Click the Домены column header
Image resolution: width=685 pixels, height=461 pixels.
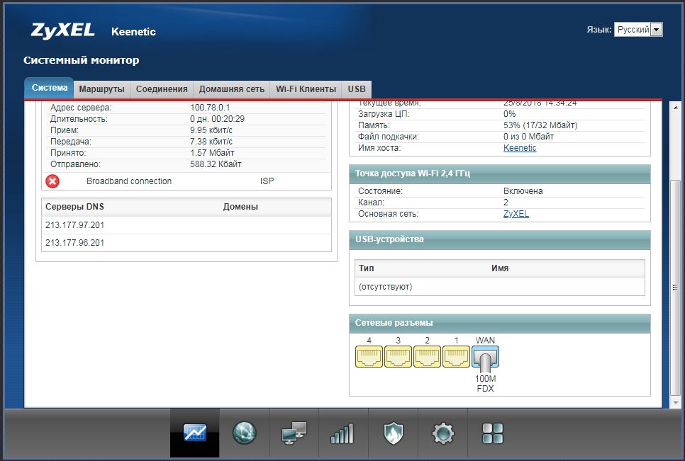coord(240,207)
